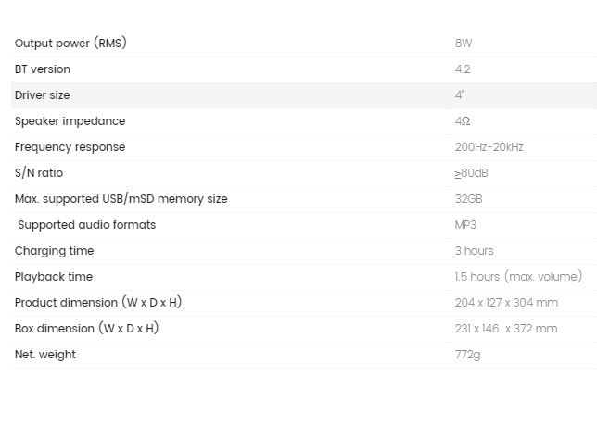Click the Frequency response label
This screenshot has height=426, width=597.
70,147
